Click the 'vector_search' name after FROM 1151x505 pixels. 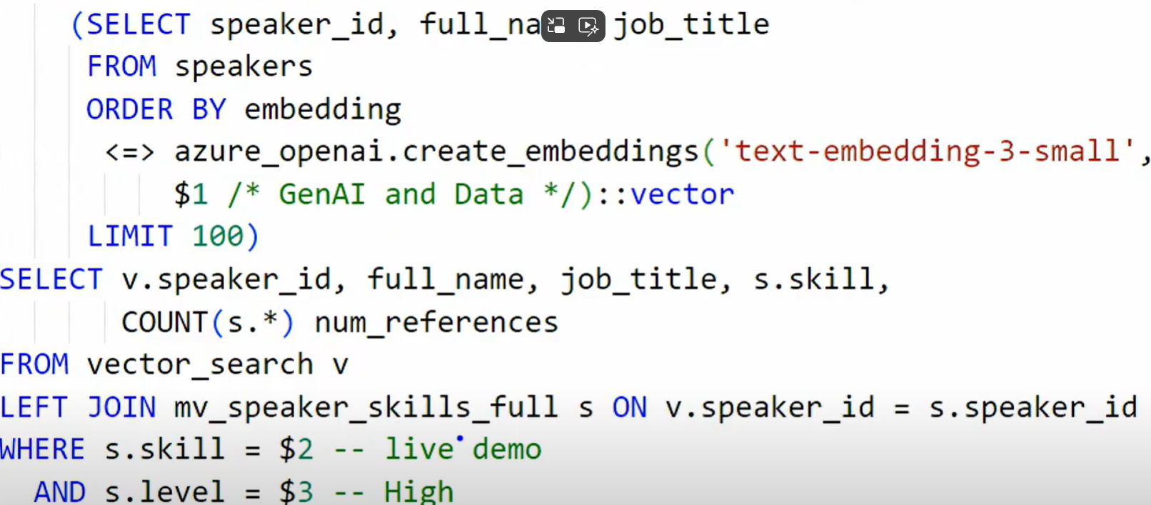[200, 365]
